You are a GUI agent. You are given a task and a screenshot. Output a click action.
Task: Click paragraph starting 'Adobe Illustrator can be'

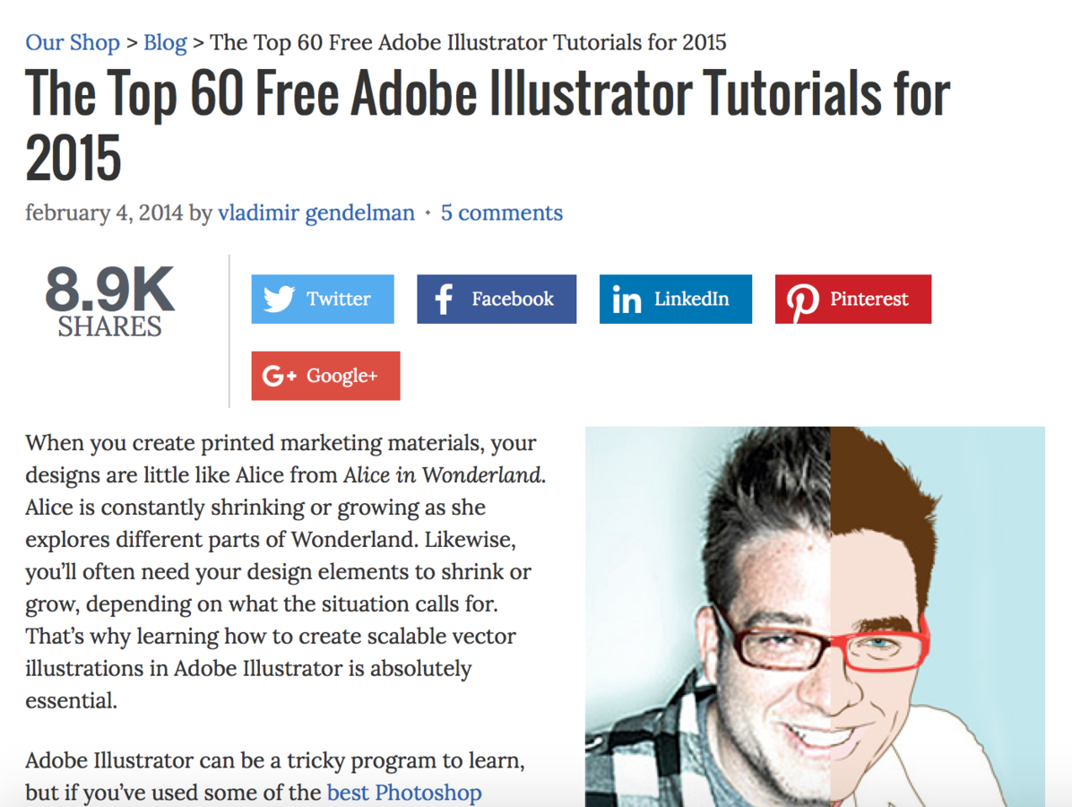coord(275,777)
